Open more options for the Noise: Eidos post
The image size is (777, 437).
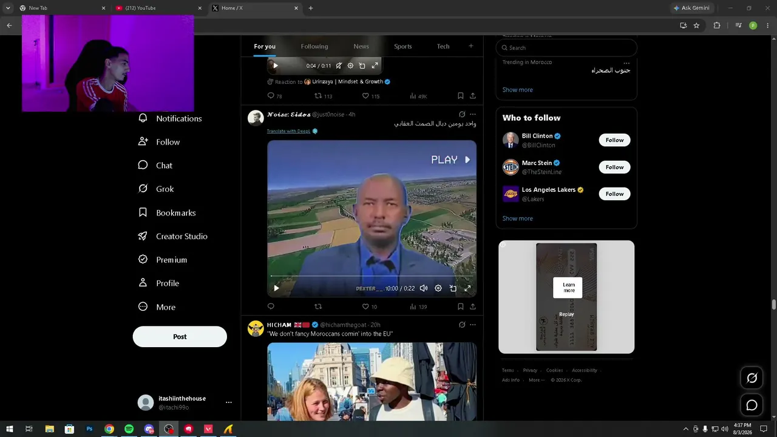(x=473, y=114)
